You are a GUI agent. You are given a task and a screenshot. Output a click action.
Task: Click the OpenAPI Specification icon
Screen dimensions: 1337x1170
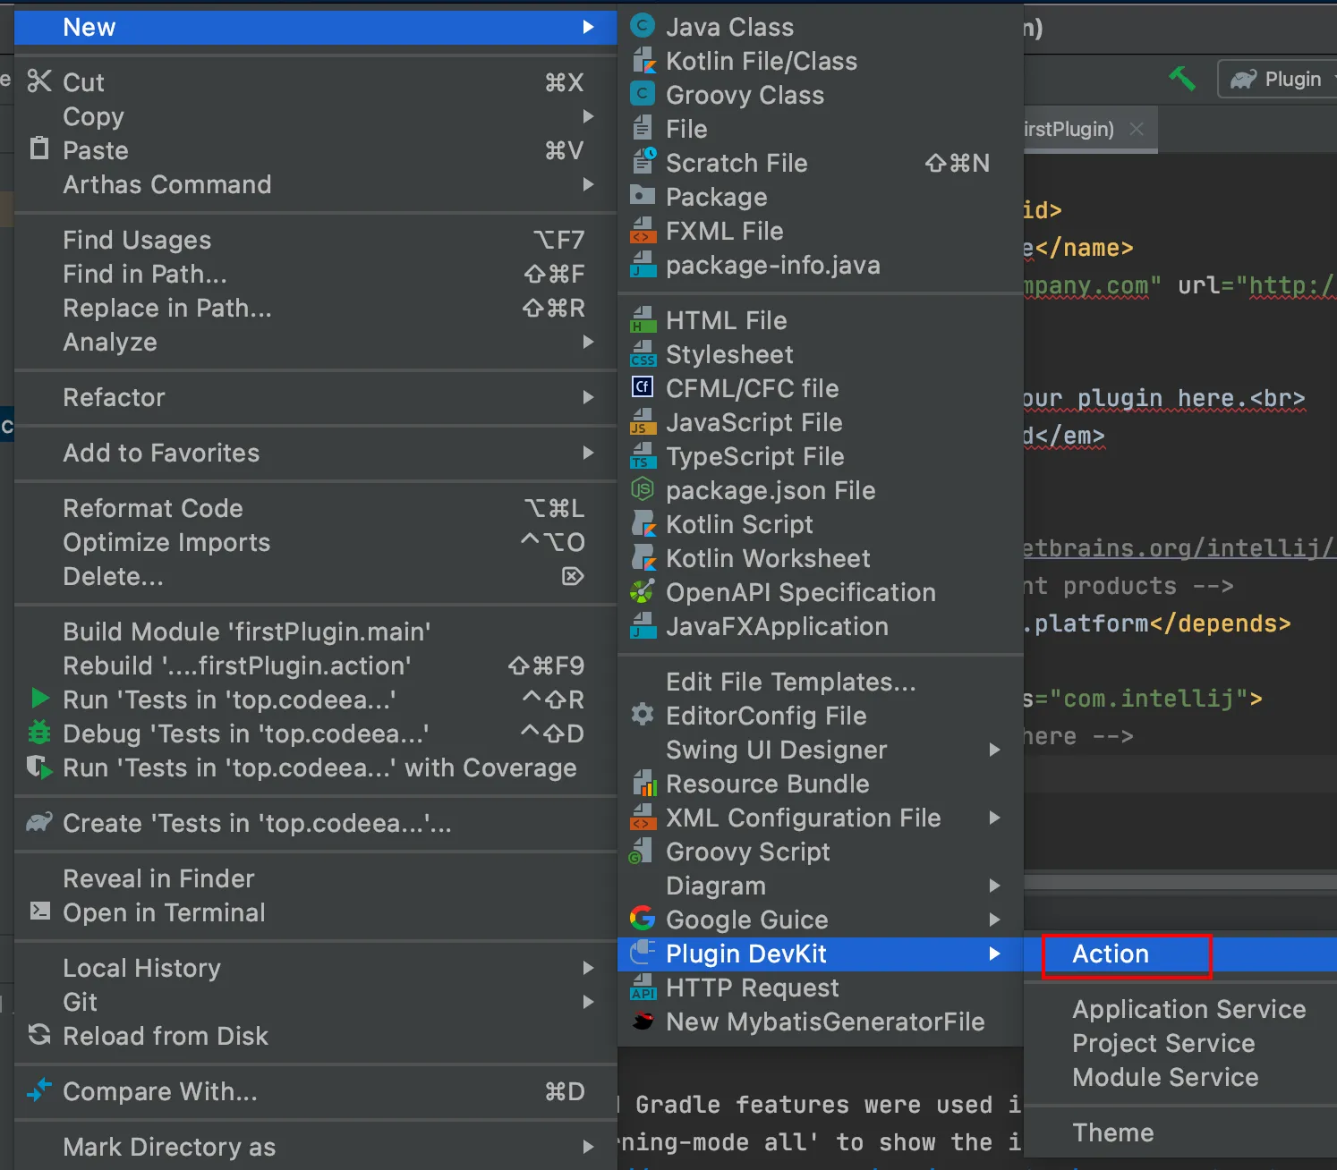coord(643,591)
